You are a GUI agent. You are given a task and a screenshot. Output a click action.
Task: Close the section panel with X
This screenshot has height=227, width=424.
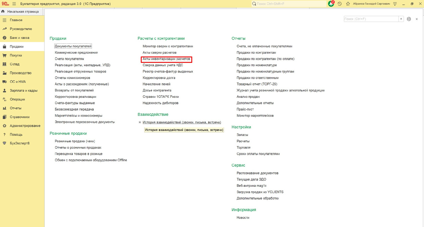click(417, 19)
